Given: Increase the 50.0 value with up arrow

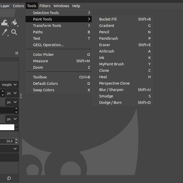Looking at the screenshot, I should pyautogui.click(x=16, y=140).
